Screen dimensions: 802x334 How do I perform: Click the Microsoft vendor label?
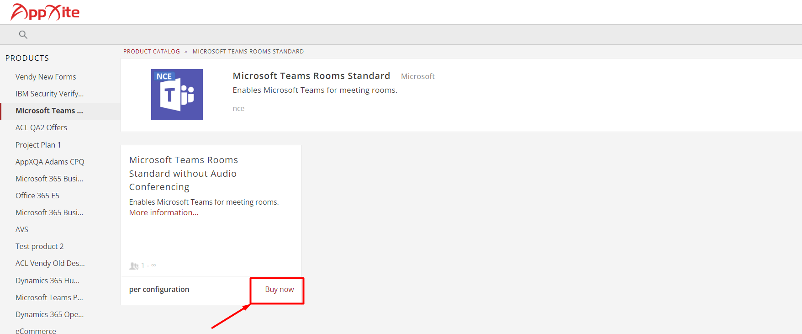pyautogui.click(x=418, y=76)
